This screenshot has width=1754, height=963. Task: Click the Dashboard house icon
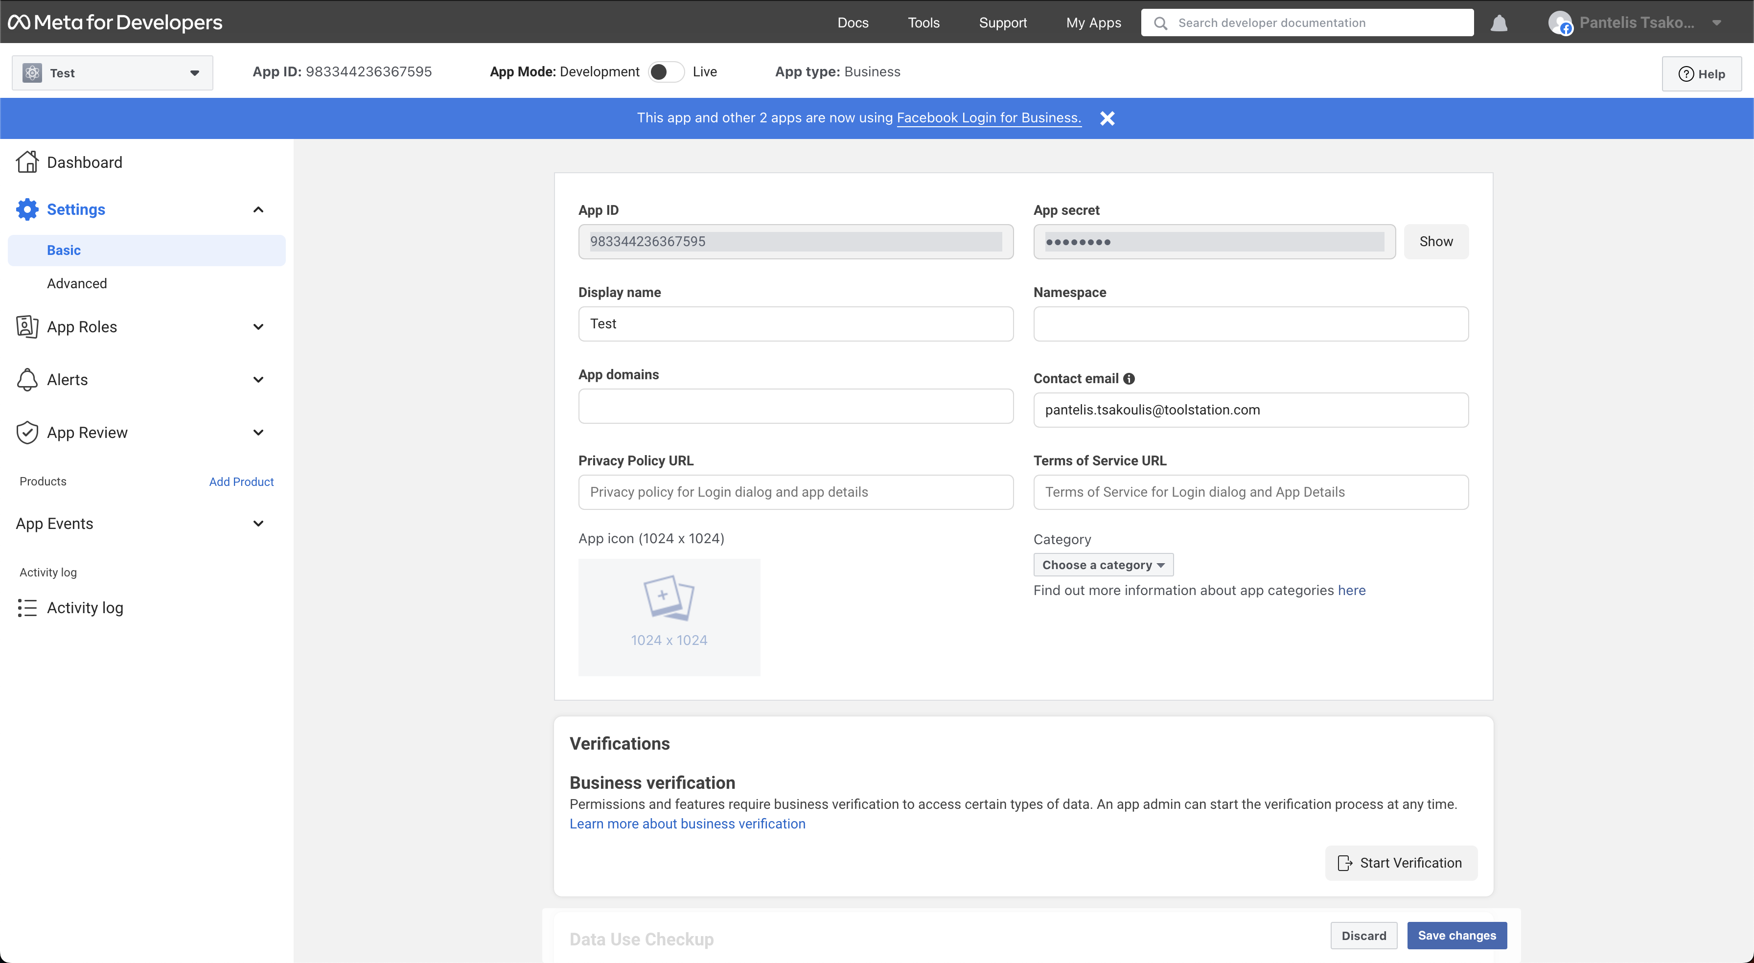click(x=27, y=162)
